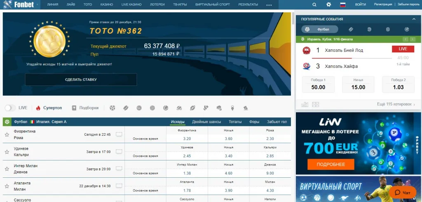Image resolution: width=422 pixels, height=202 pixels.
Task: Select boxing fist icon in sport filter row
Action: tap(219, 108)
